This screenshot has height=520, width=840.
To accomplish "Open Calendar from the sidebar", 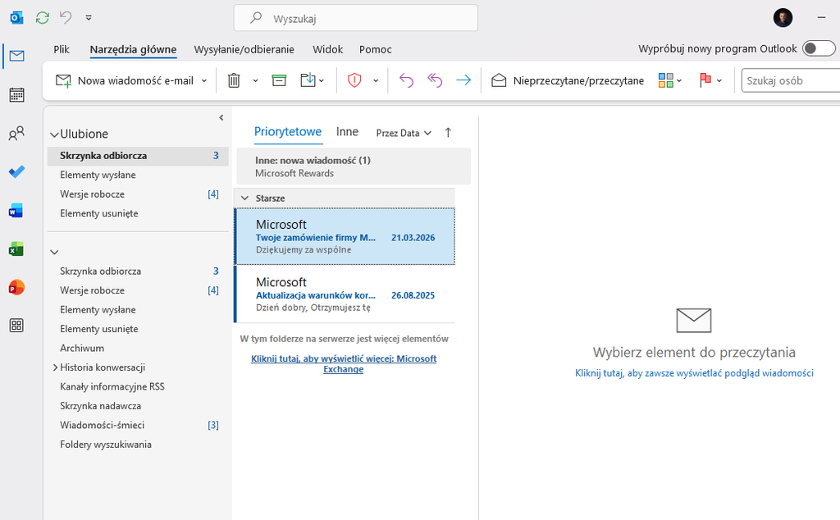I will click(x=16, y=95).
